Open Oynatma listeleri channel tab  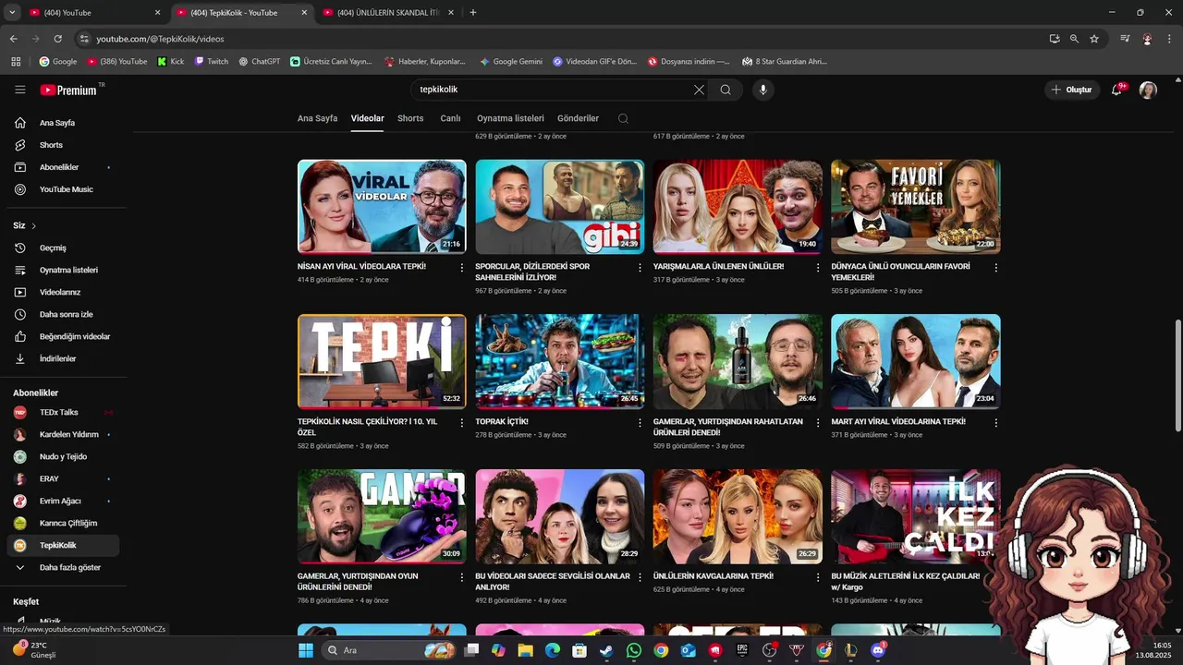tap(510, 118)
